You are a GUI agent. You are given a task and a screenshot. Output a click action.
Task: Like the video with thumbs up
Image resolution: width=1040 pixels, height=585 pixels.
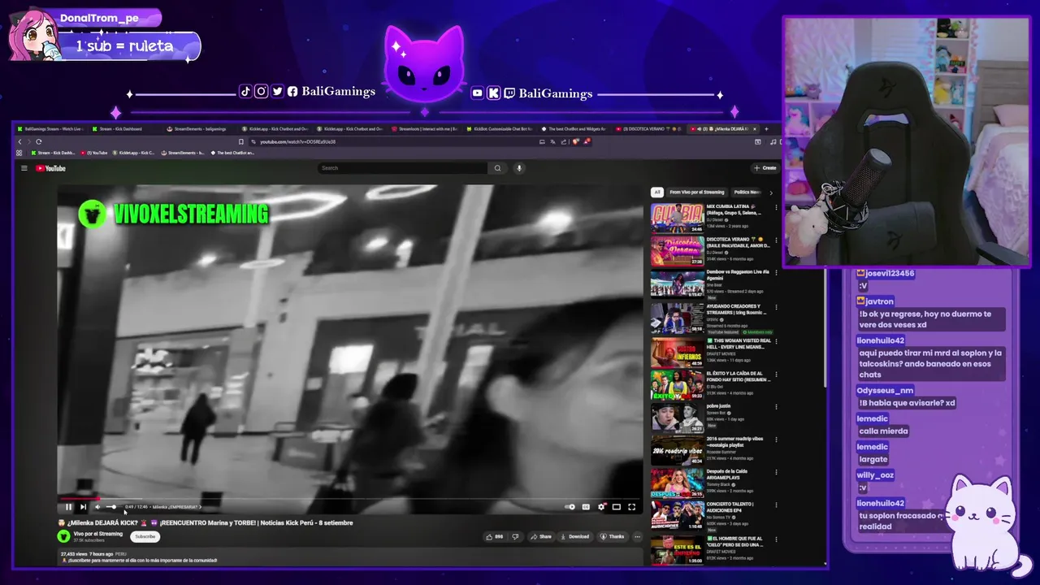[x=495, y=536]
